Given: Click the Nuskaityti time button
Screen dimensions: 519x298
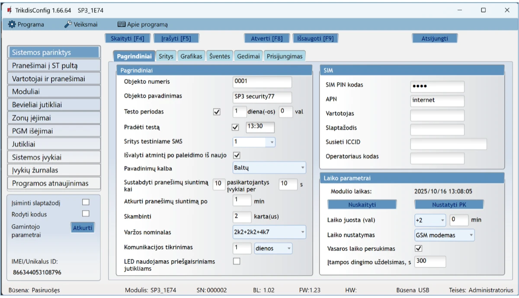Looking at the screenshot, I should (x=362, y=205).
